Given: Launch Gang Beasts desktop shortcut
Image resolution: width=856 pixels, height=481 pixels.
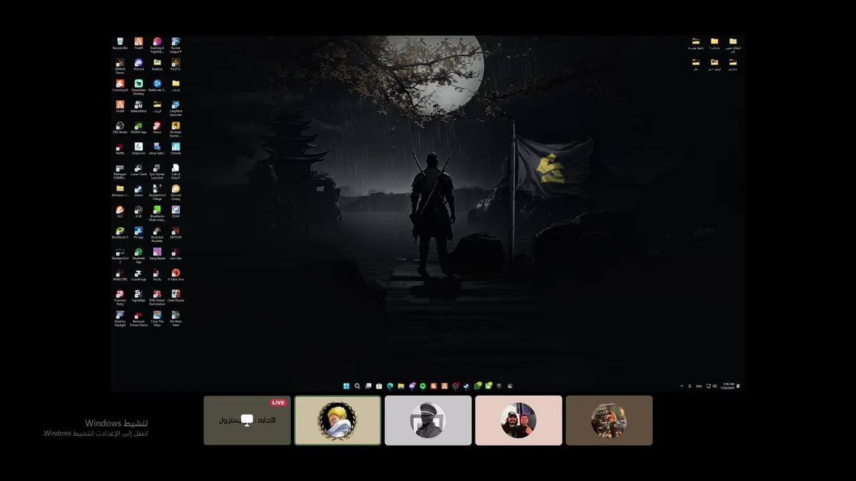Looking at the screenshot, I should 157,253.
